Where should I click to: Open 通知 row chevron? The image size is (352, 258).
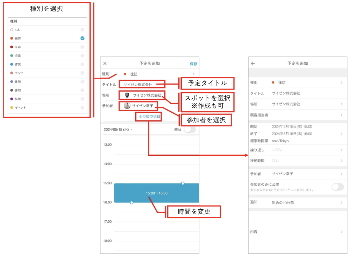pos(342,203)
